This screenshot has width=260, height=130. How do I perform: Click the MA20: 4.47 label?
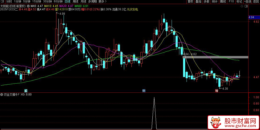coord(67,6)
